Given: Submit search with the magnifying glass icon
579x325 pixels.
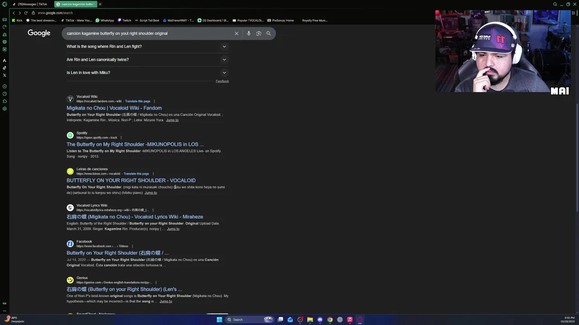Looking at the screenshot, I should pos(269,33).
